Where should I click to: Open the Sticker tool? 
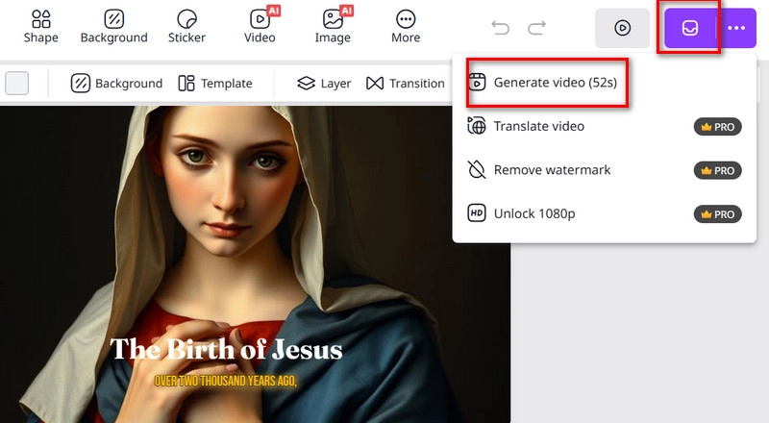186,27
